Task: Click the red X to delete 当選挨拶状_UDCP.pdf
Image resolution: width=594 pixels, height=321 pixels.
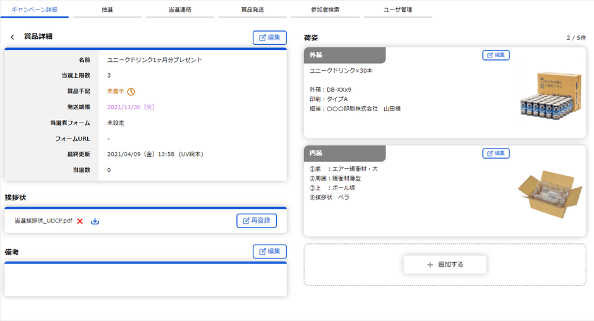Action: [x=80, y=221]
